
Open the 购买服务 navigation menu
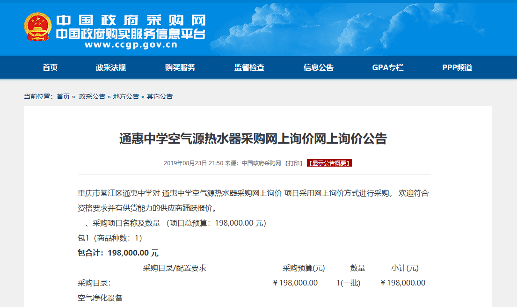click(x=180, y=67)
